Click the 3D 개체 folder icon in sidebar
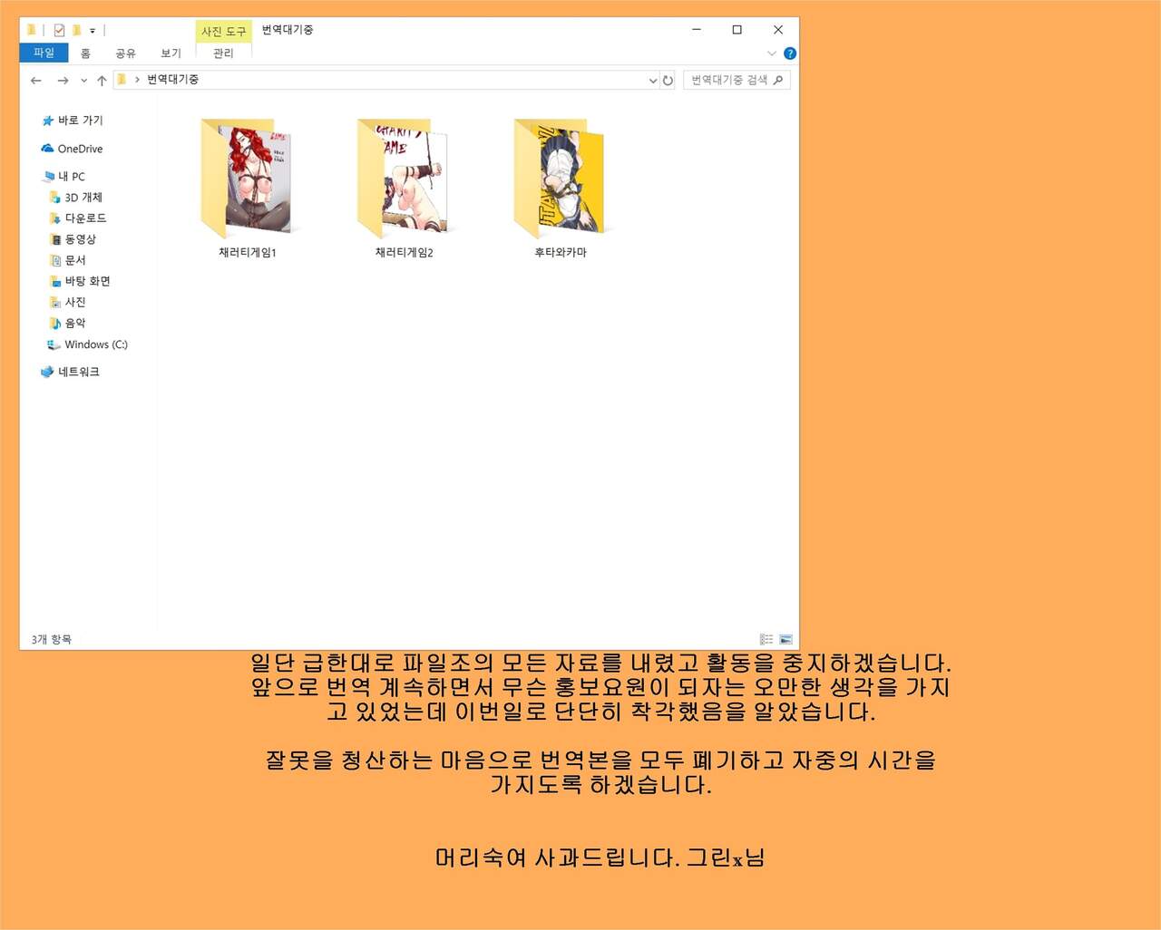Viewport: 1161px width, 930px height. (54, 198)
